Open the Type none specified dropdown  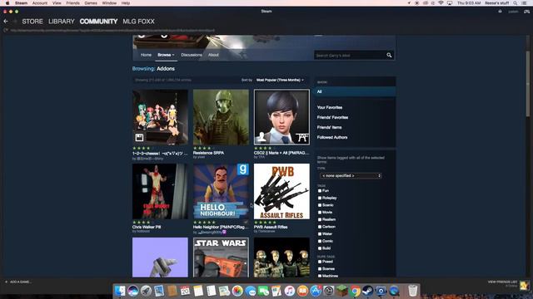351,175
